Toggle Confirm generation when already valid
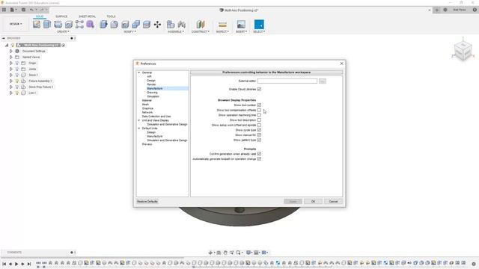The image size is (479, 269). pos(259,154)
